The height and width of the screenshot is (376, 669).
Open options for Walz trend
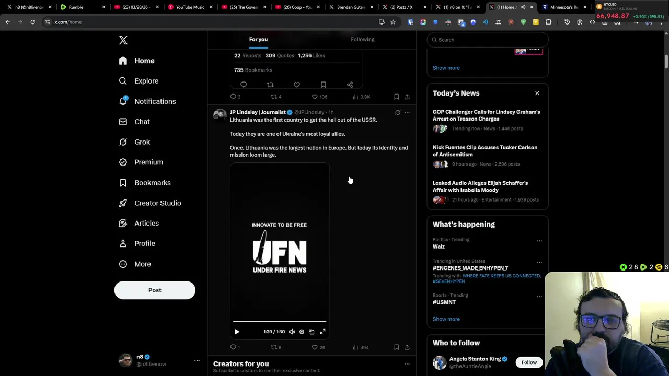pyautogui.click(x=539, y=241)
